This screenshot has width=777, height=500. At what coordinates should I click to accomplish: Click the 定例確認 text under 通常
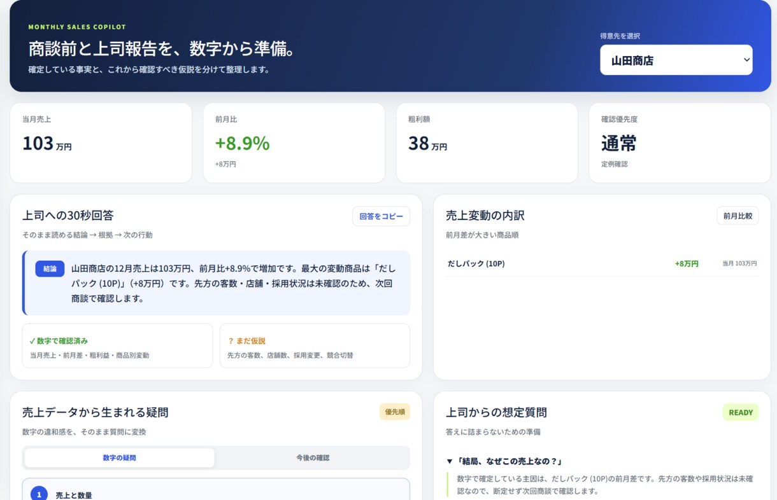tap(615, 164)
